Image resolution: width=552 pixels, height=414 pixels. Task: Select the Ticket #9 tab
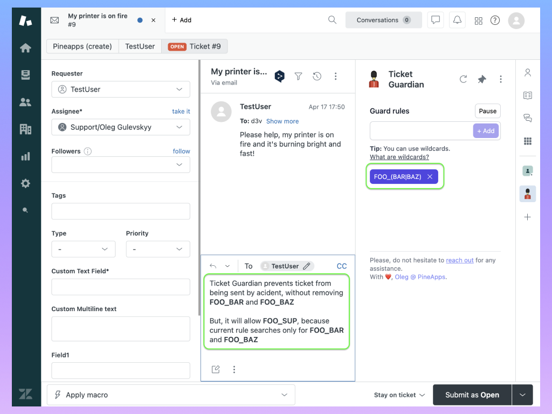[x=194, y=46]
